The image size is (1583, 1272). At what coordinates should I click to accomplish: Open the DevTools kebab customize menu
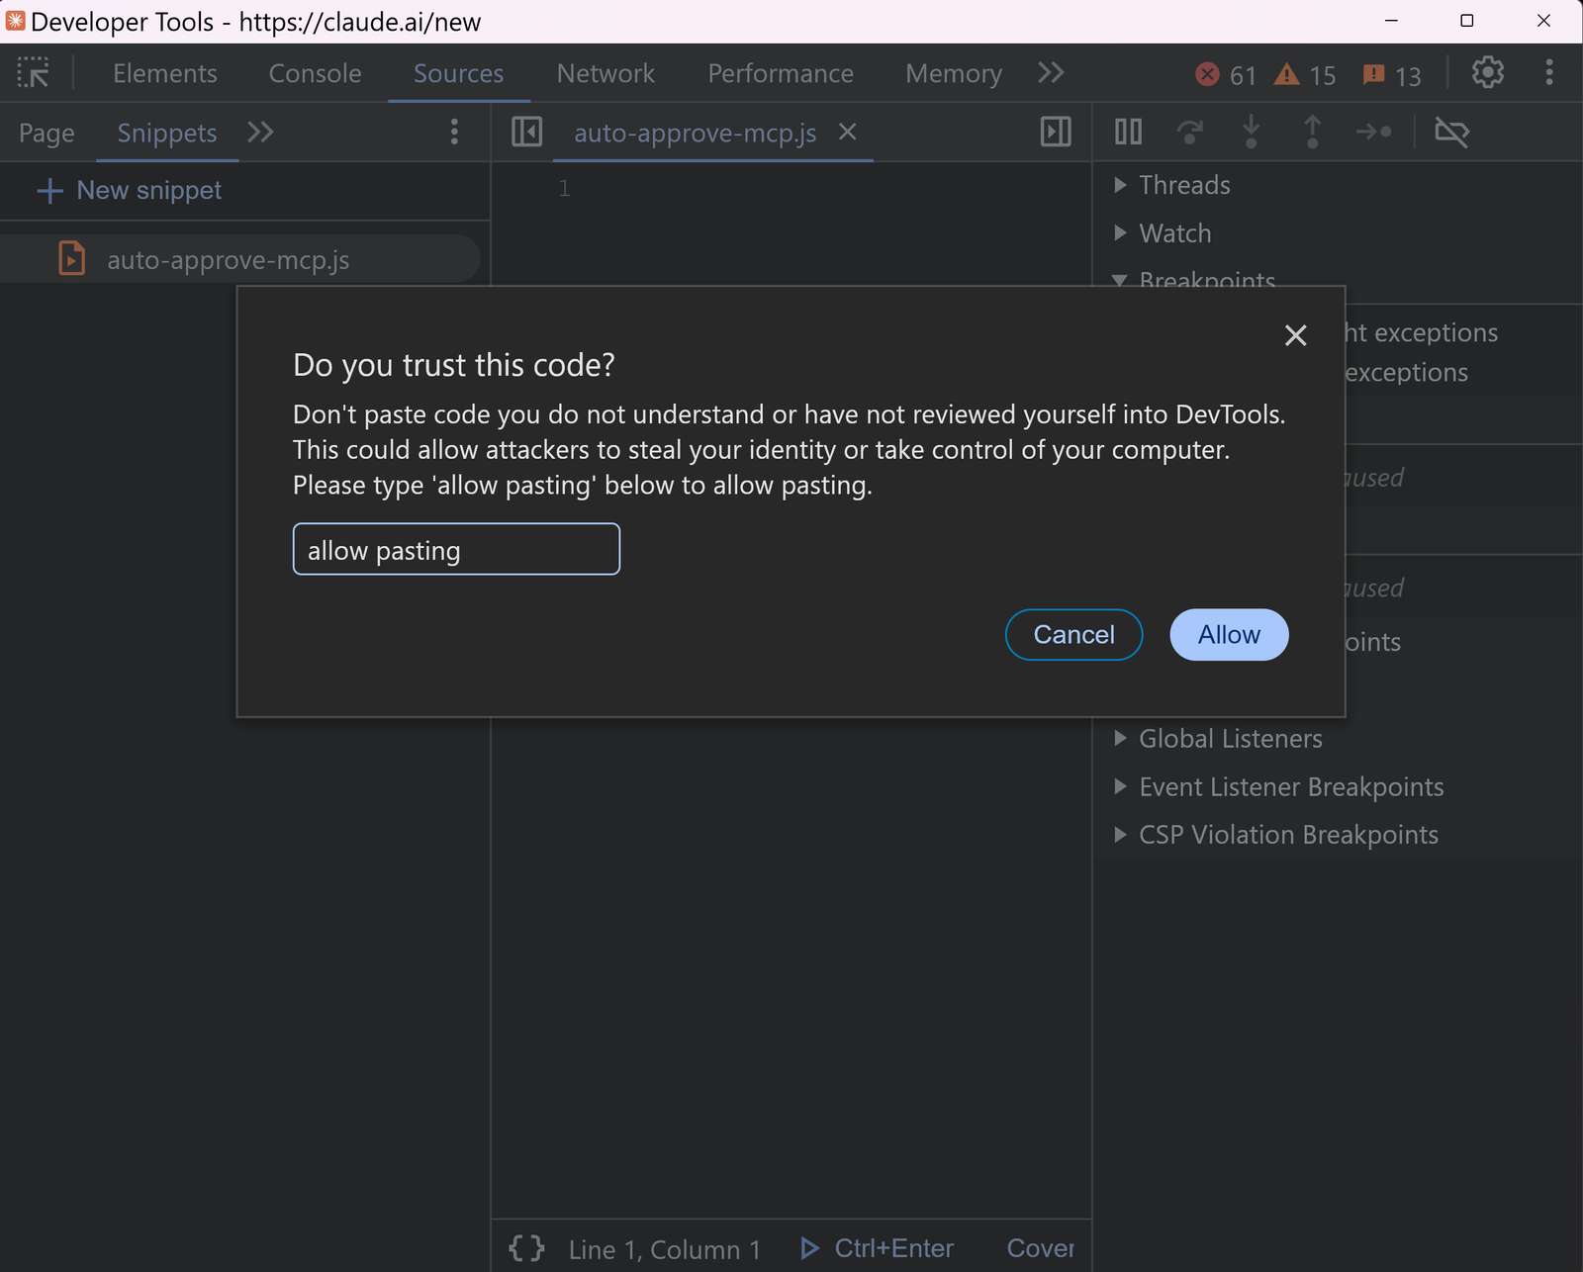(1549, 73)
